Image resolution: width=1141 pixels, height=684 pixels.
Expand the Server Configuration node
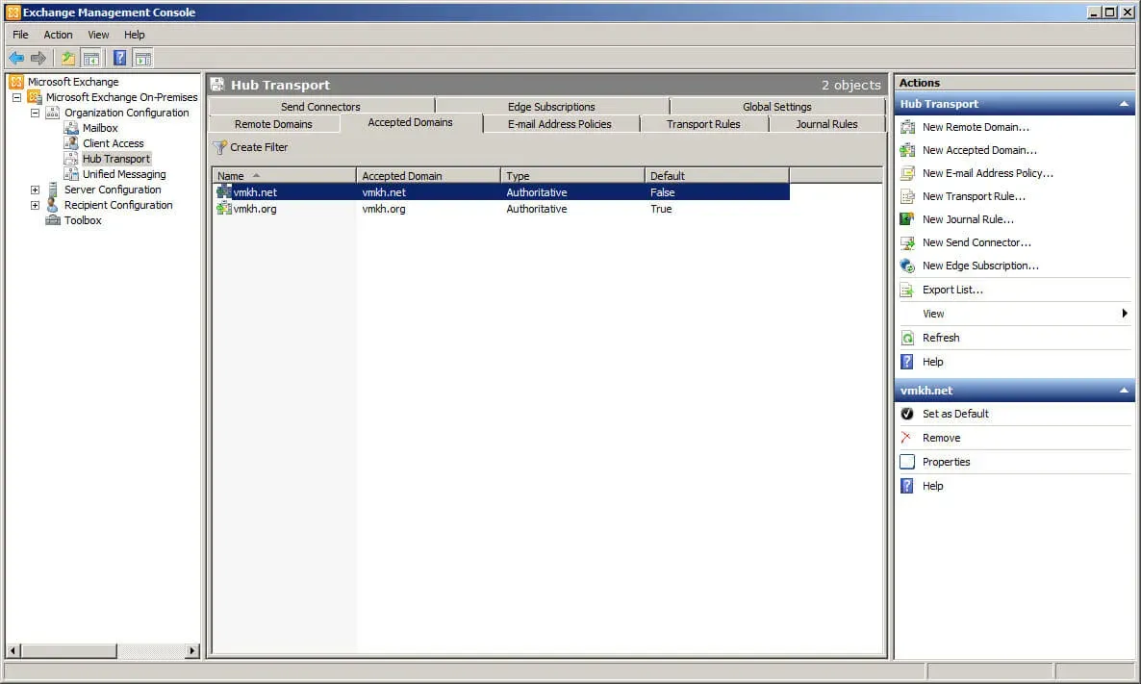(35, 190)
